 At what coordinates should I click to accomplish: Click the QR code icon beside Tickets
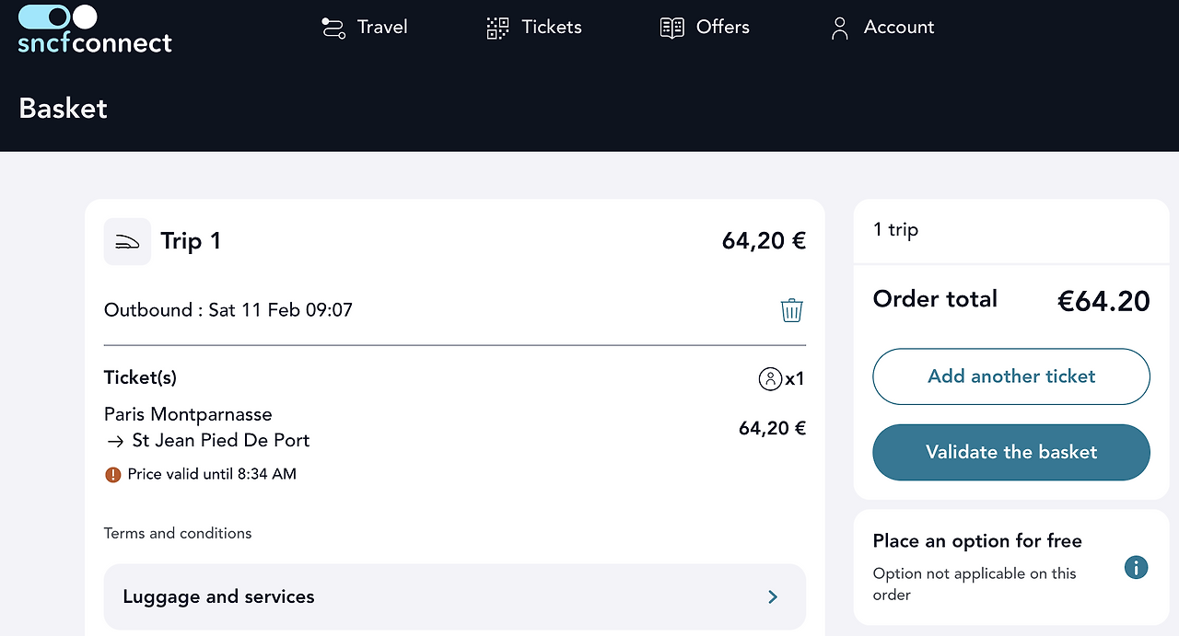(497, 28)
